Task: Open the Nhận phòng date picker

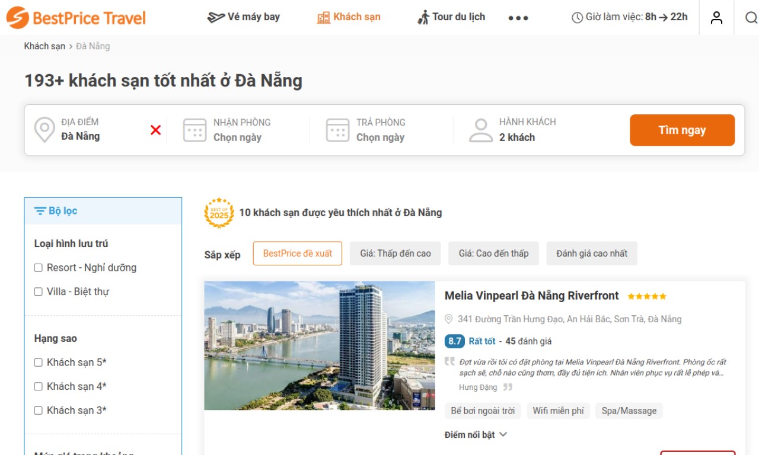Action: coord(238,130)
